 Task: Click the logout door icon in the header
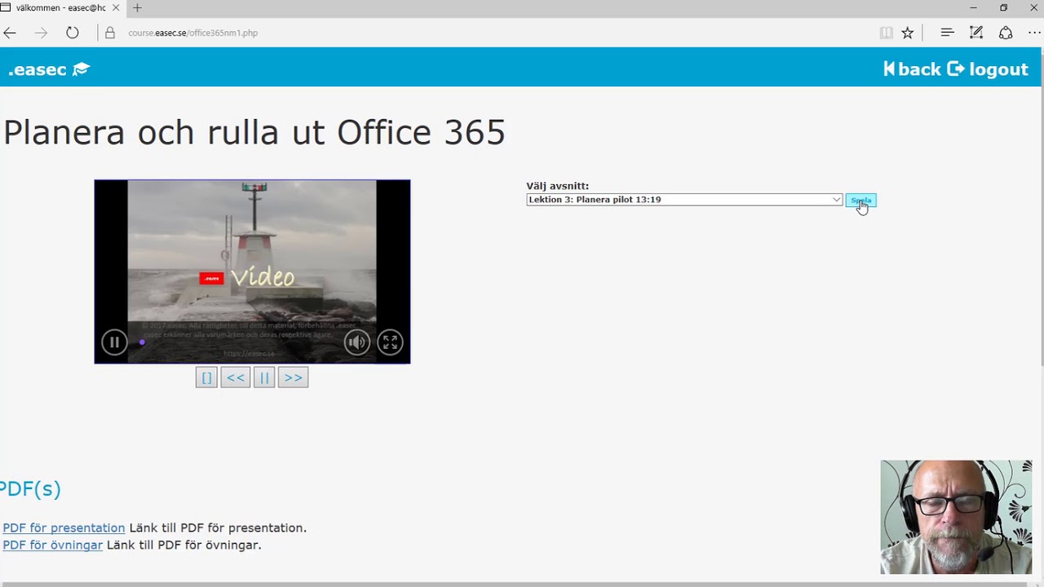pyautogui.click(x=957, y=68)
